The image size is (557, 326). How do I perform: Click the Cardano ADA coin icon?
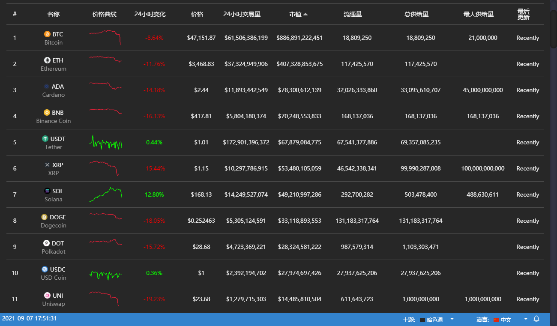pos(46,87)
